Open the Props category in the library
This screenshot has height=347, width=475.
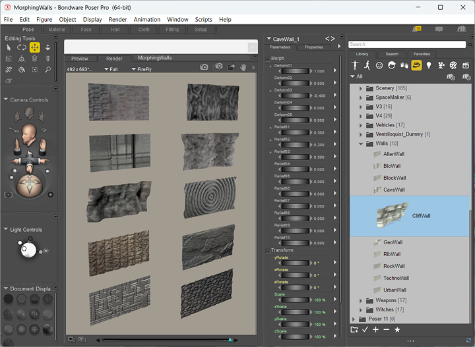pos(416,65)
